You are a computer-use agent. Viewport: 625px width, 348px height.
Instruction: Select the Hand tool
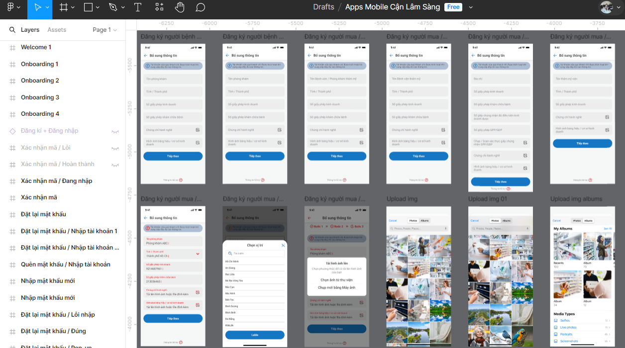tap(180, 7)
